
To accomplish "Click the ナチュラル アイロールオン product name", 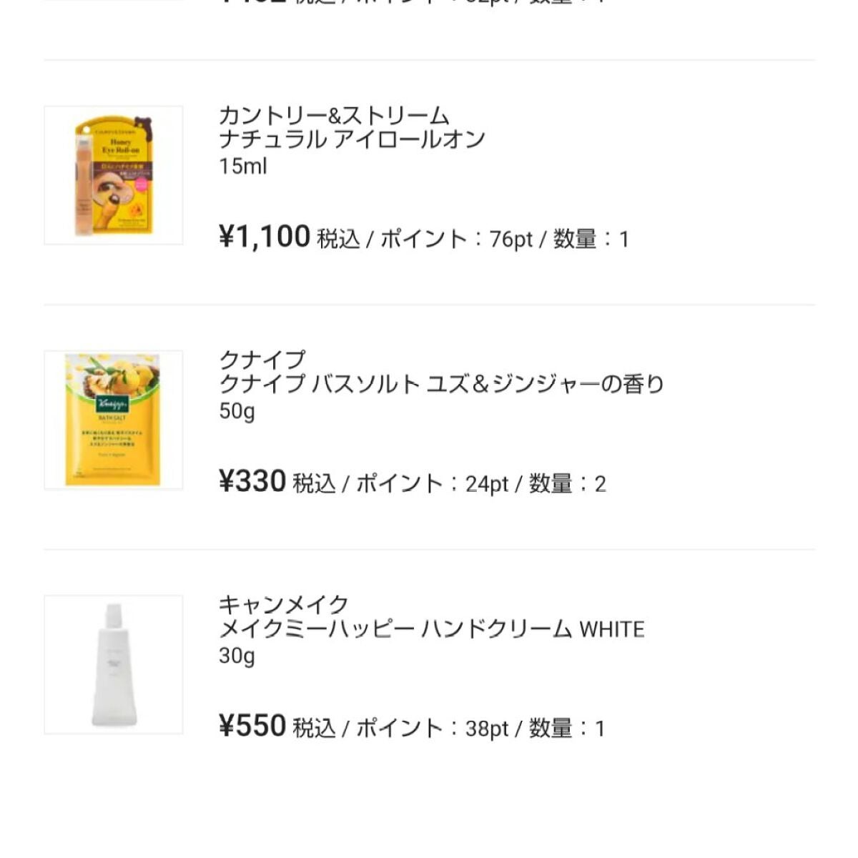I will tap(352, 140).
